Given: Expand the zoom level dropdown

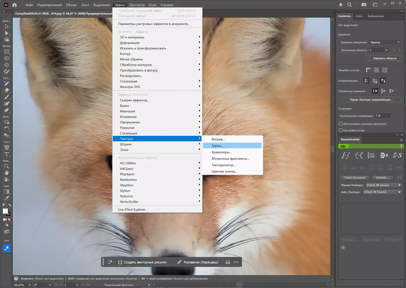Looking at the screenshot, I should pos(30,285).
